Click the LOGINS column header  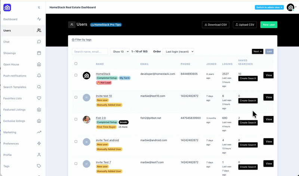tap(227, 64)
